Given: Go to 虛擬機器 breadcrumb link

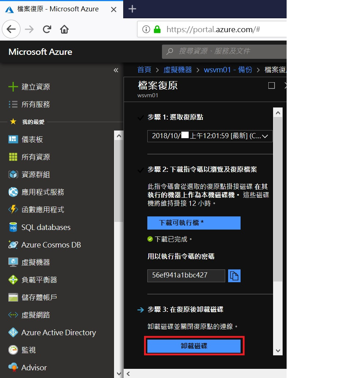Looking at the screenshot, I should click(x=178, y=70).
